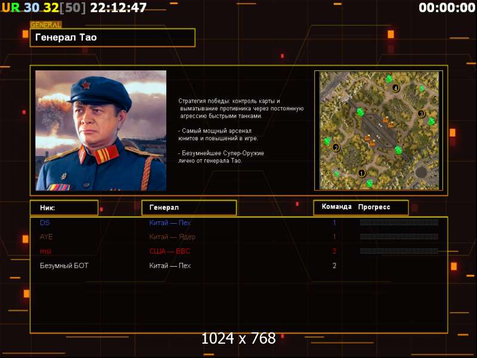Screen dimensions: 477x358
Task: Click the green supply icon below start position 3
Action: coord(431,122)
